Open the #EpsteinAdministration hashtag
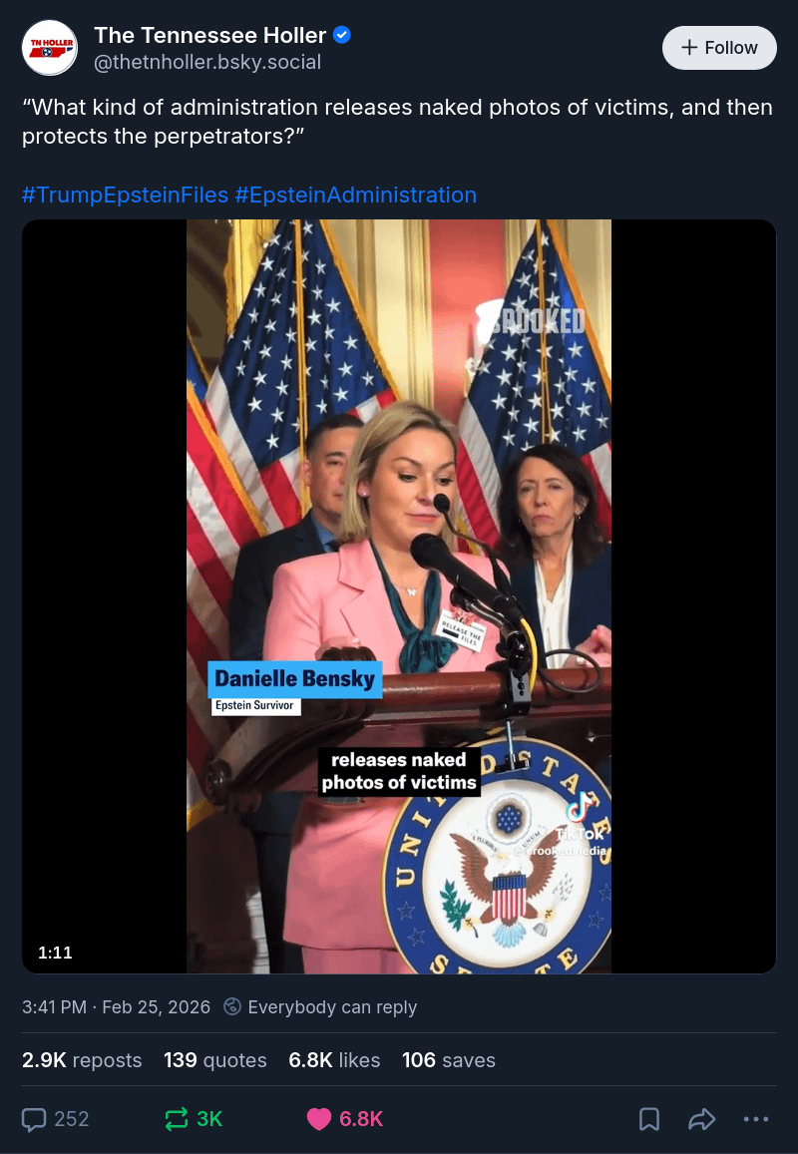The height and width of the screenshot is (1154, 798). point(355,195)
